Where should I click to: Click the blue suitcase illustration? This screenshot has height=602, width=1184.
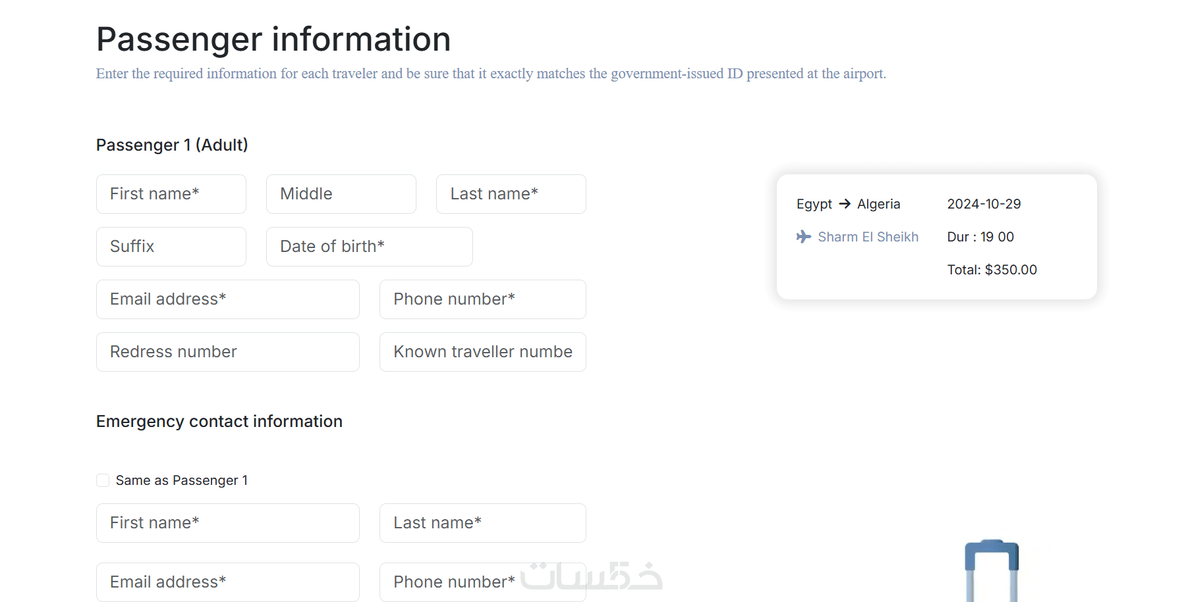992,570
